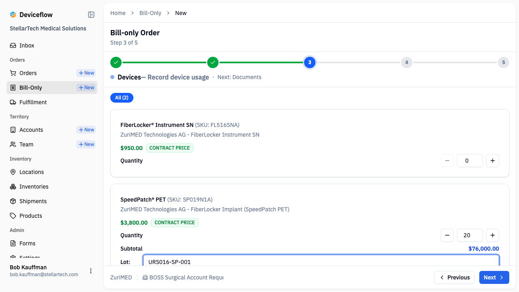Image resolution: width=519 pixels, height=292 pixels.
Task: Click the Lot number input field
Action: coord(321,261)
